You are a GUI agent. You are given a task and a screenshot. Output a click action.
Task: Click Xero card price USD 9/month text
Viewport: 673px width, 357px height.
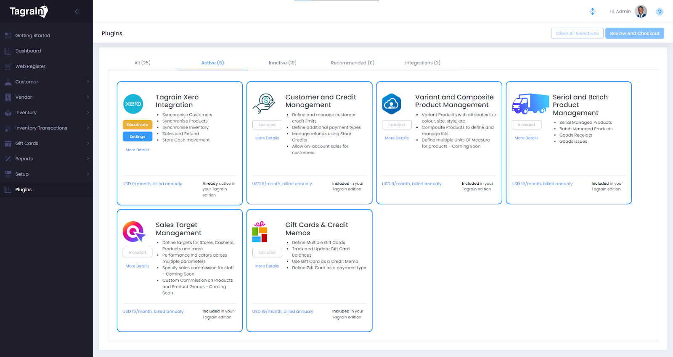152,184
